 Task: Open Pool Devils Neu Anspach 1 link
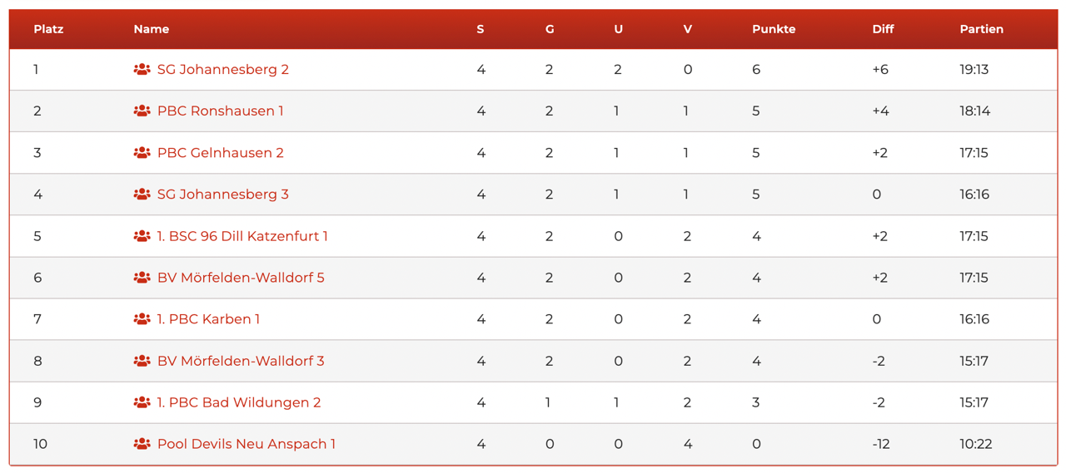click(246, 444)
